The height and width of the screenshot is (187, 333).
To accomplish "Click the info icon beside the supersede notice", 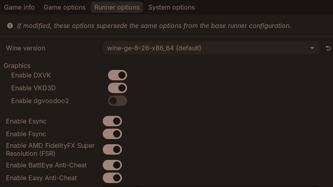I will pyautogui.click(x=10, y=26).
